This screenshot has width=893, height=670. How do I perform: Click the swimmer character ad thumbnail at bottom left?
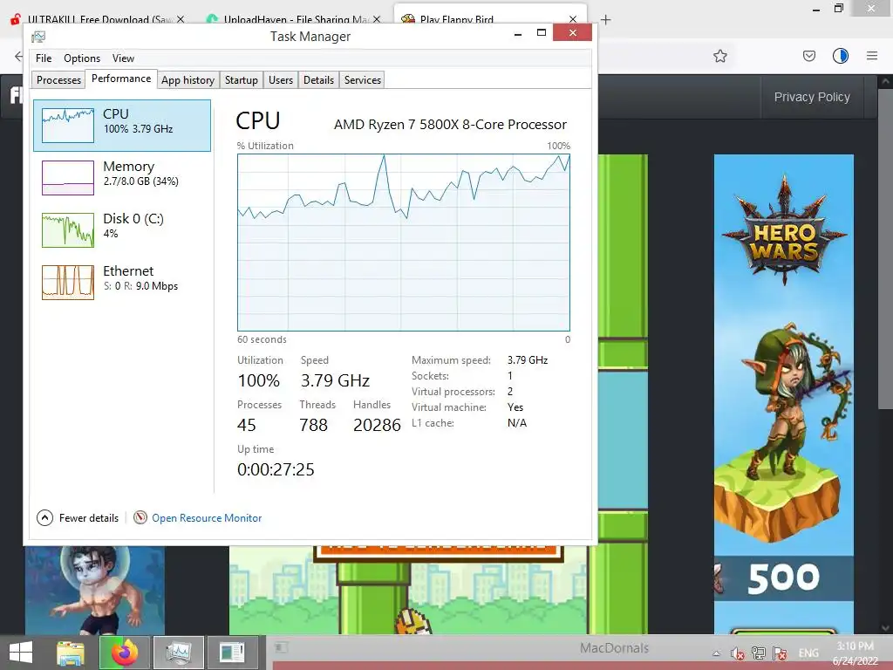pos(94,591)
